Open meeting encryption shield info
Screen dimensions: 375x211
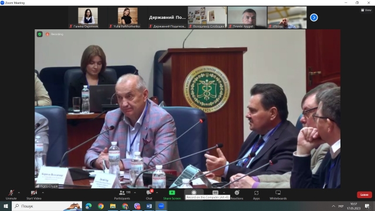point(40,34)
